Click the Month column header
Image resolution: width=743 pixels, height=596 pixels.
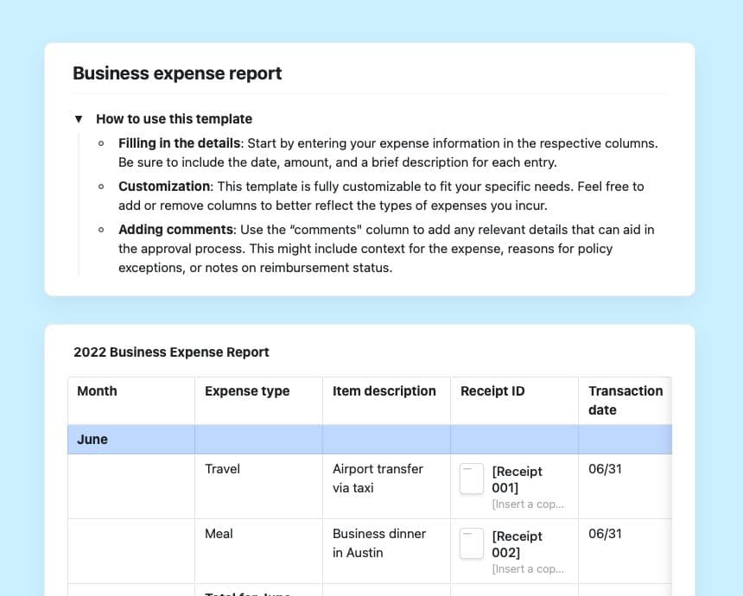coord(97,391)
